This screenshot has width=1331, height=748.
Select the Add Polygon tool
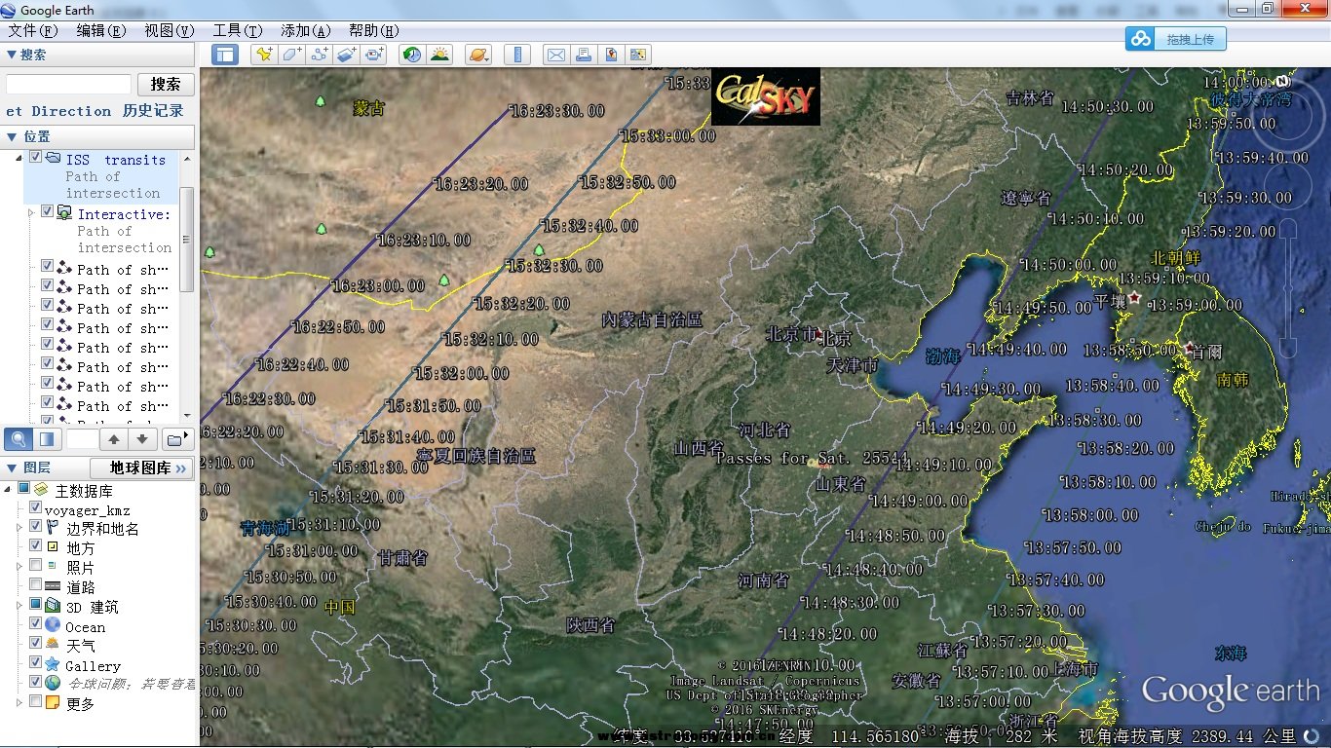coord(291,55)
